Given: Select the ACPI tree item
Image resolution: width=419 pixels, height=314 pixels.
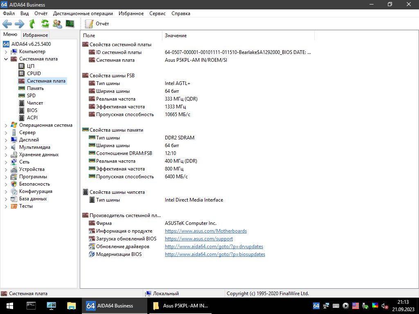Looking at the screenshot, I should [32, 117].
